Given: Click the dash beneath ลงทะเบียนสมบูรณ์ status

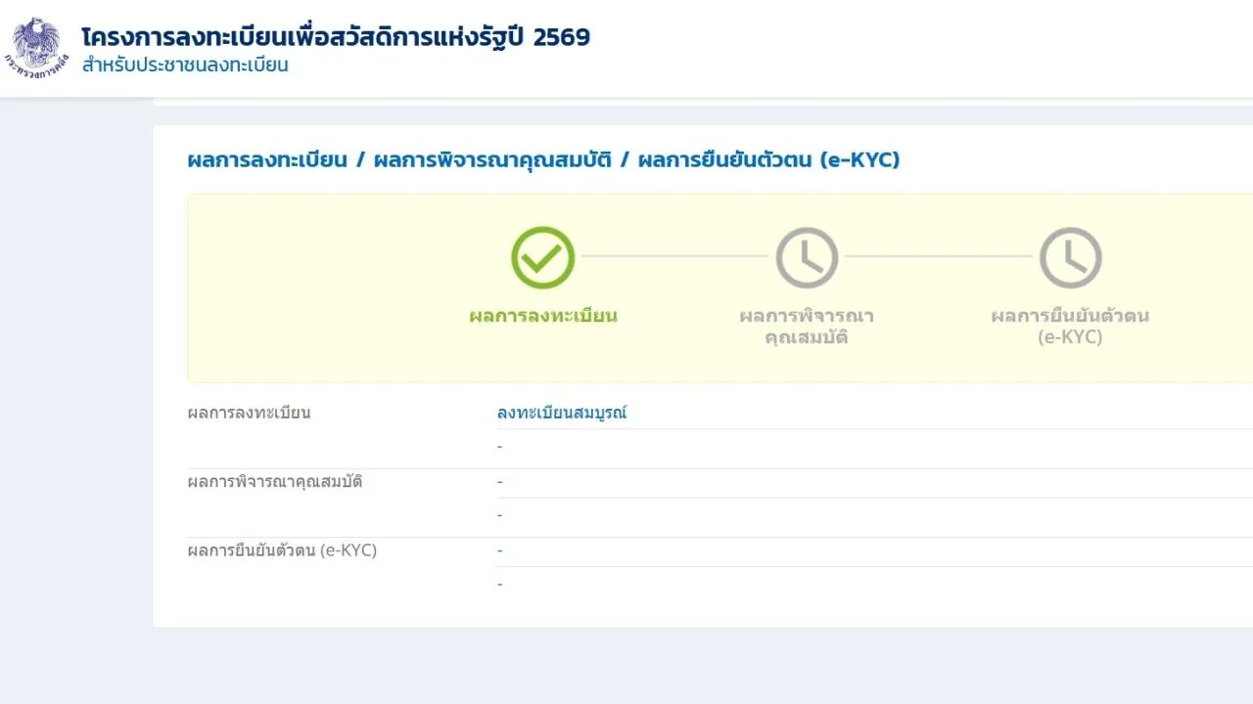Looking at the screenshot, I should (x=500, y=447).
